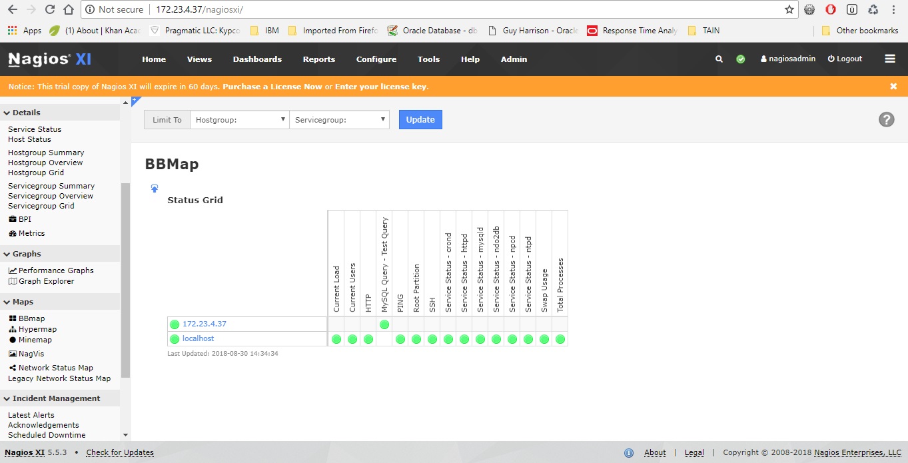Click the sidebar scrollbar thumb

(125, 280)
